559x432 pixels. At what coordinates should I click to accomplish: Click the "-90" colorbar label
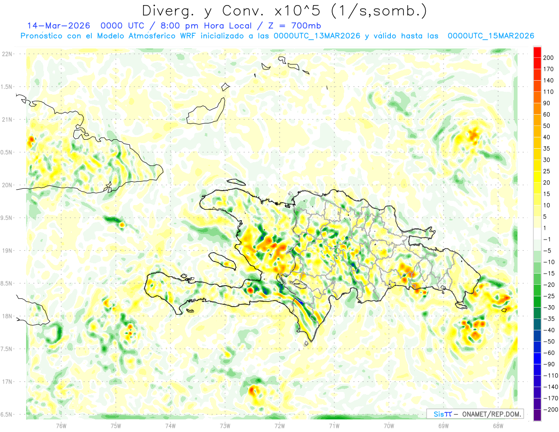[x=549, y=364]
